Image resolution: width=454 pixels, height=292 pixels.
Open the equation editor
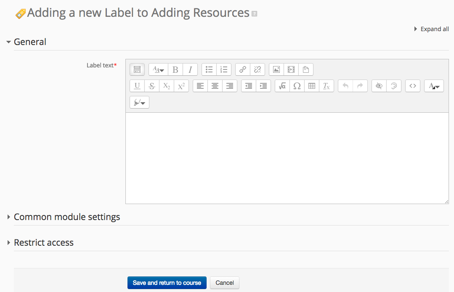pos(282,86)
